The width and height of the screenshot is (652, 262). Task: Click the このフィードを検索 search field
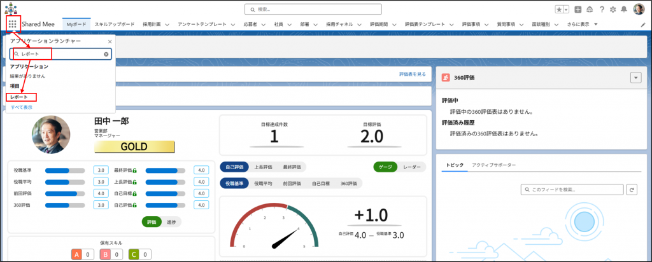572,190
